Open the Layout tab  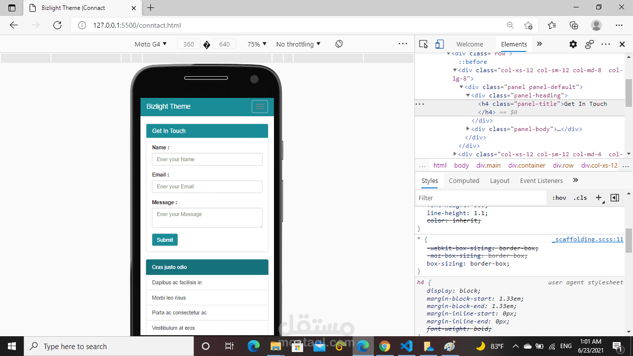[499, 180]
